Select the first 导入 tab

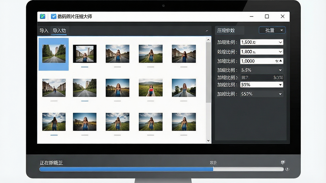pos(44,31)
